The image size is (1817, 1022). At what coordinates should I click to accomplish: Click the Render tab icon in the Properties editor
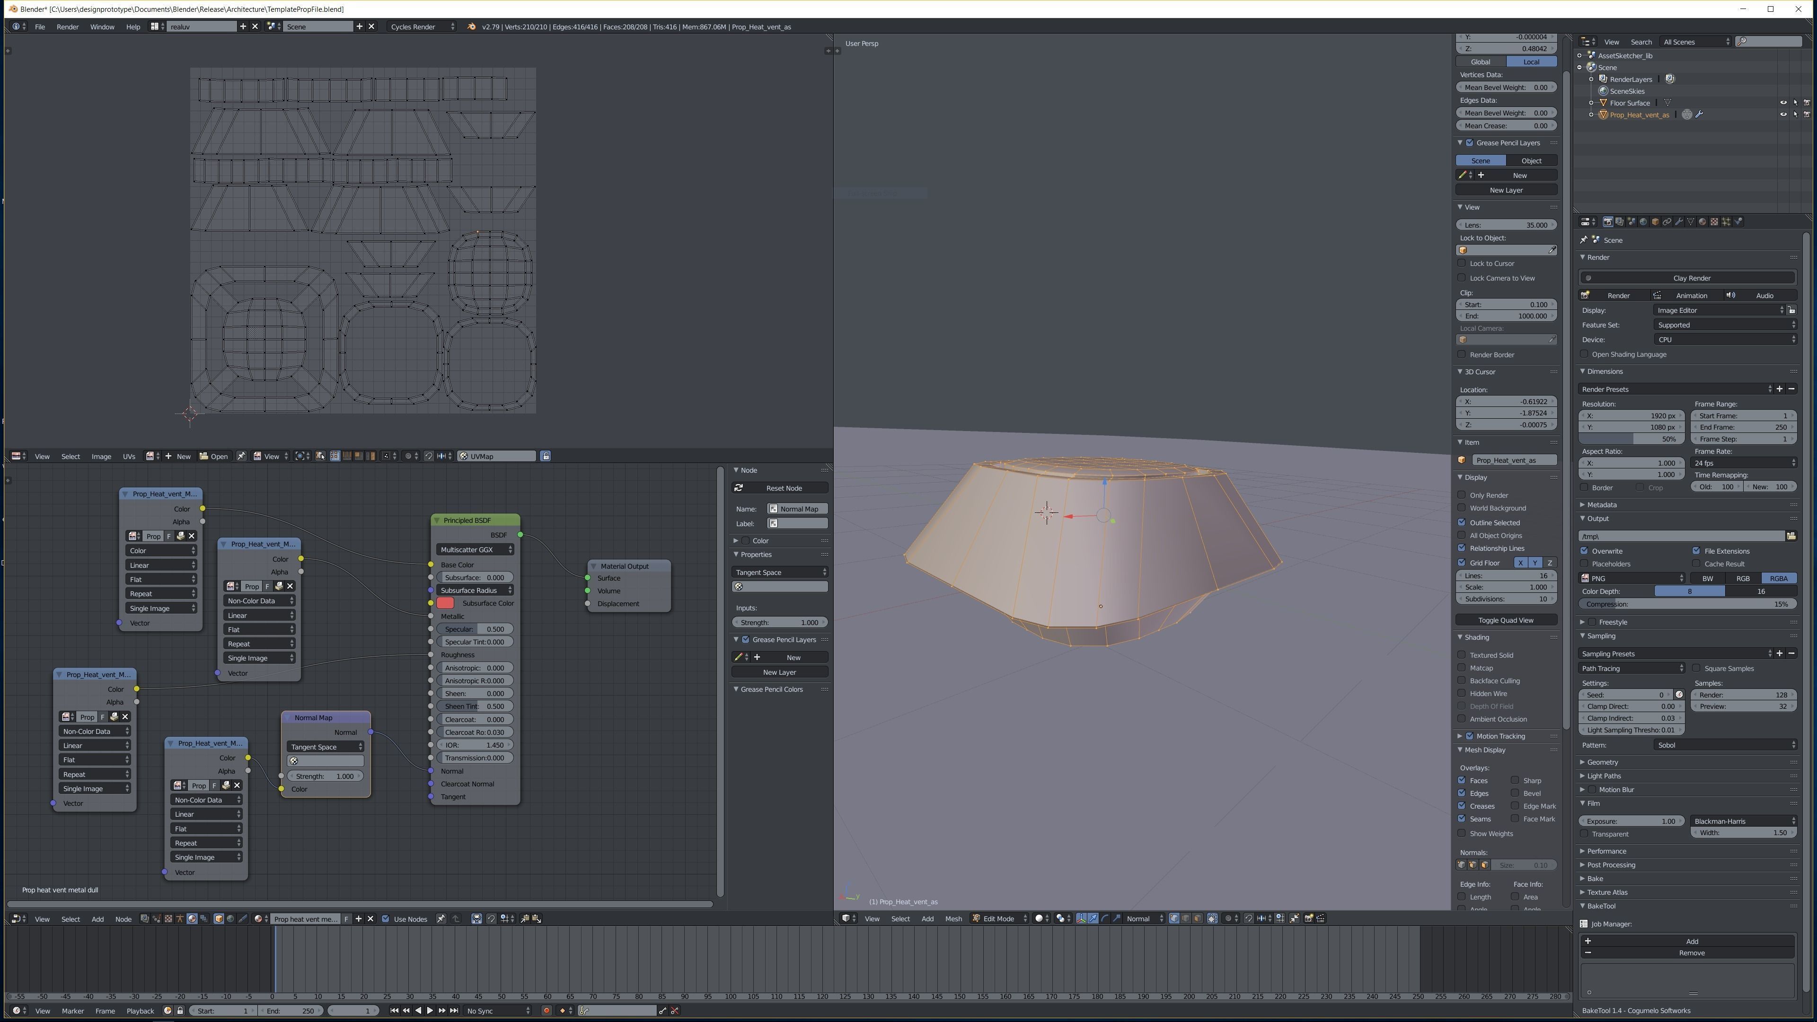click(1607, 221)
